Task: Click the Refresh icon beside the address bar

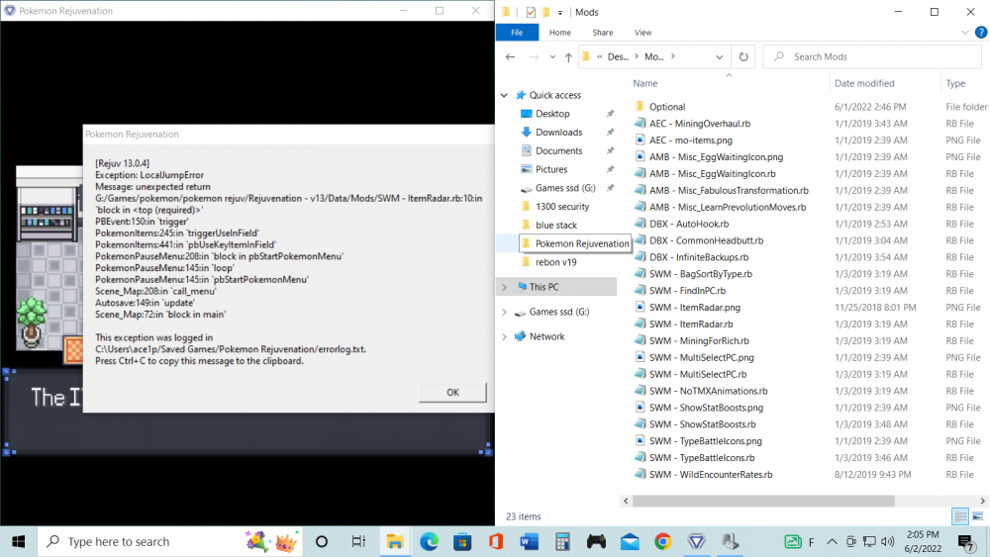Action: point(744,57)
